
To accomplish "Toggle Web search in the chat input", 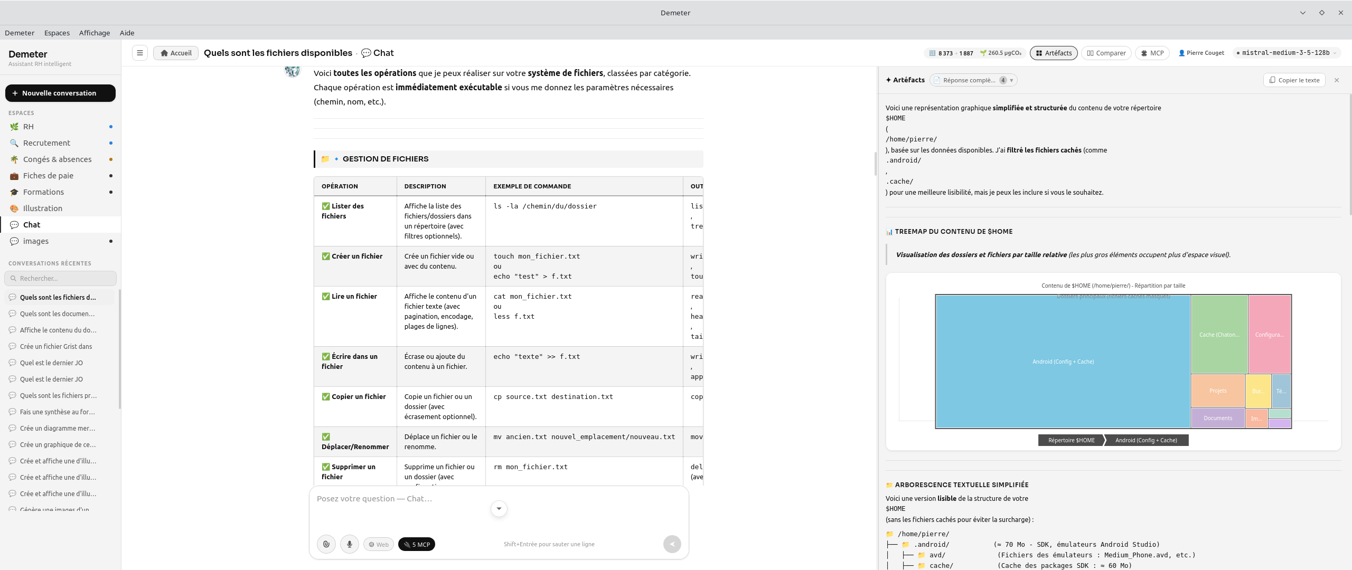I will click(x=379, y=544).
